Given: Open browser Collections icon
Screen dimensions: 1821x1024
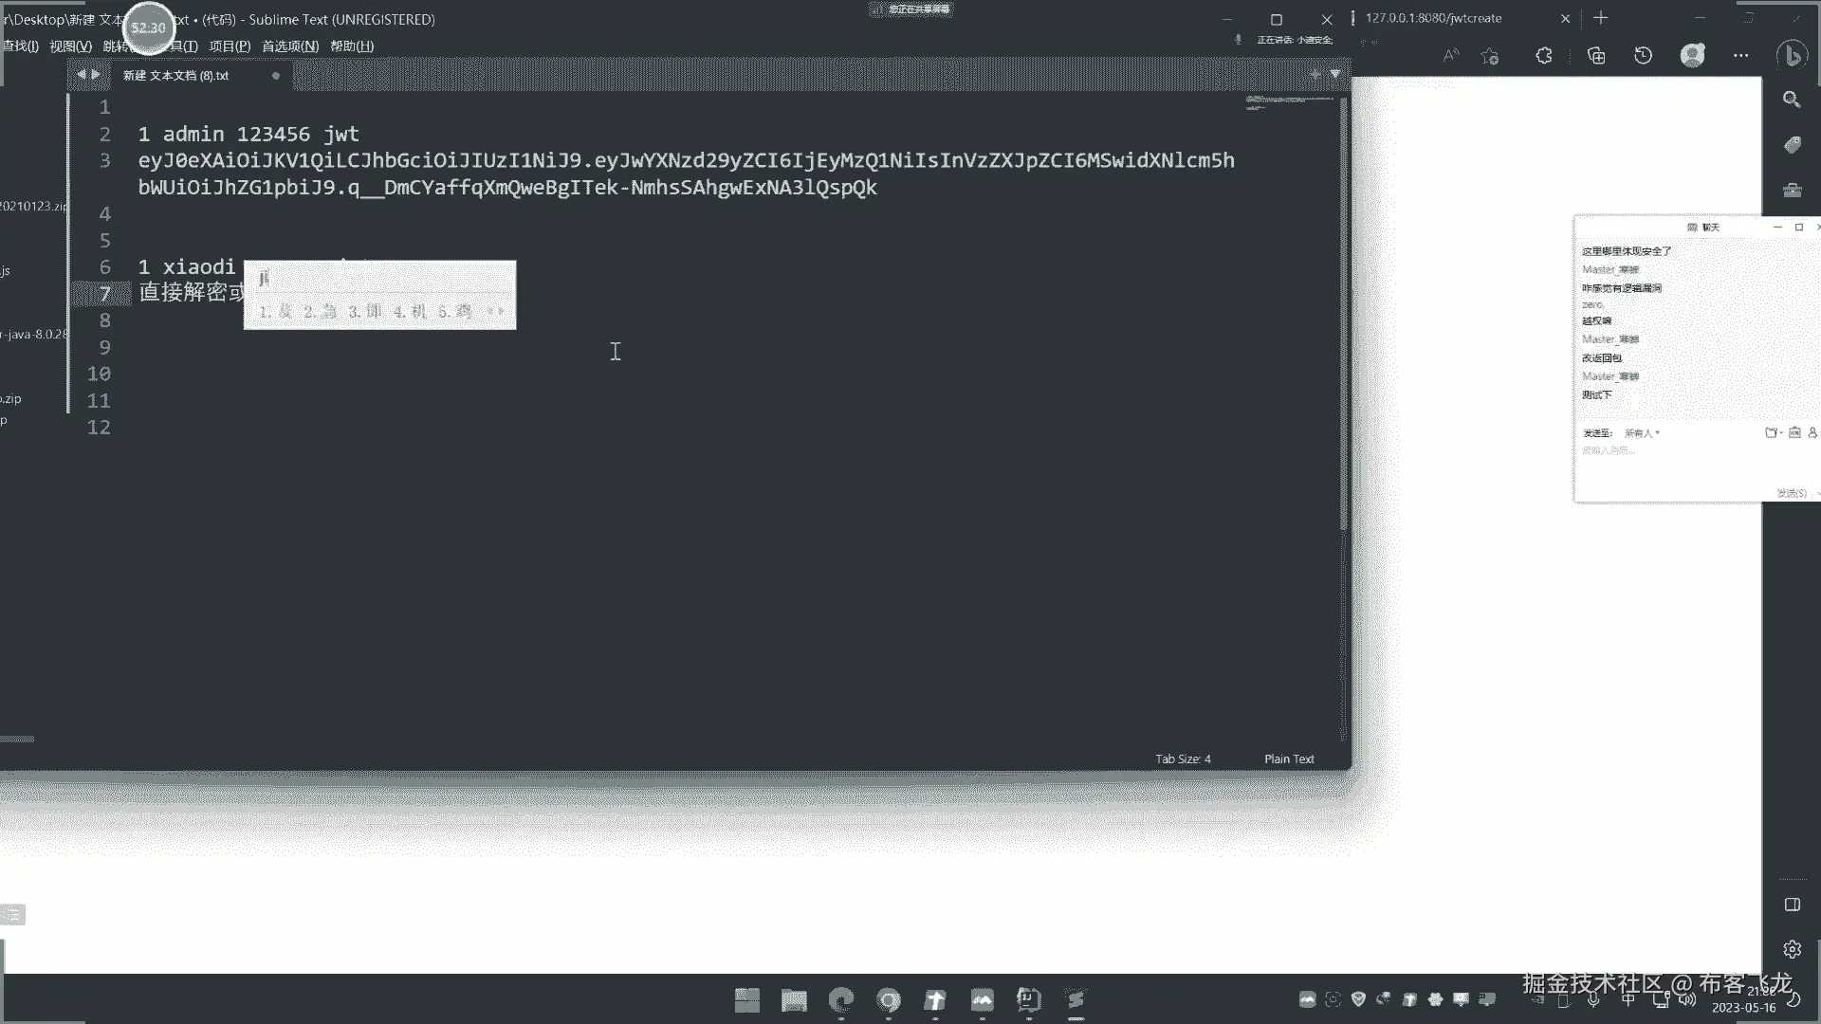Looking at the screenshot, I should pyautogui.click(x=1596, y=56).
